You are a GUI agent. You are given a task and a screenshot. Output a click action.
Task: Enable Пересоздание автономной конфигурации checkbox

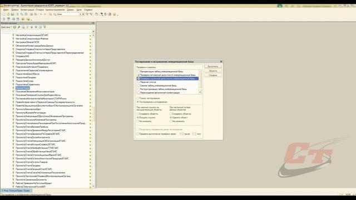(x=139, y=93)
